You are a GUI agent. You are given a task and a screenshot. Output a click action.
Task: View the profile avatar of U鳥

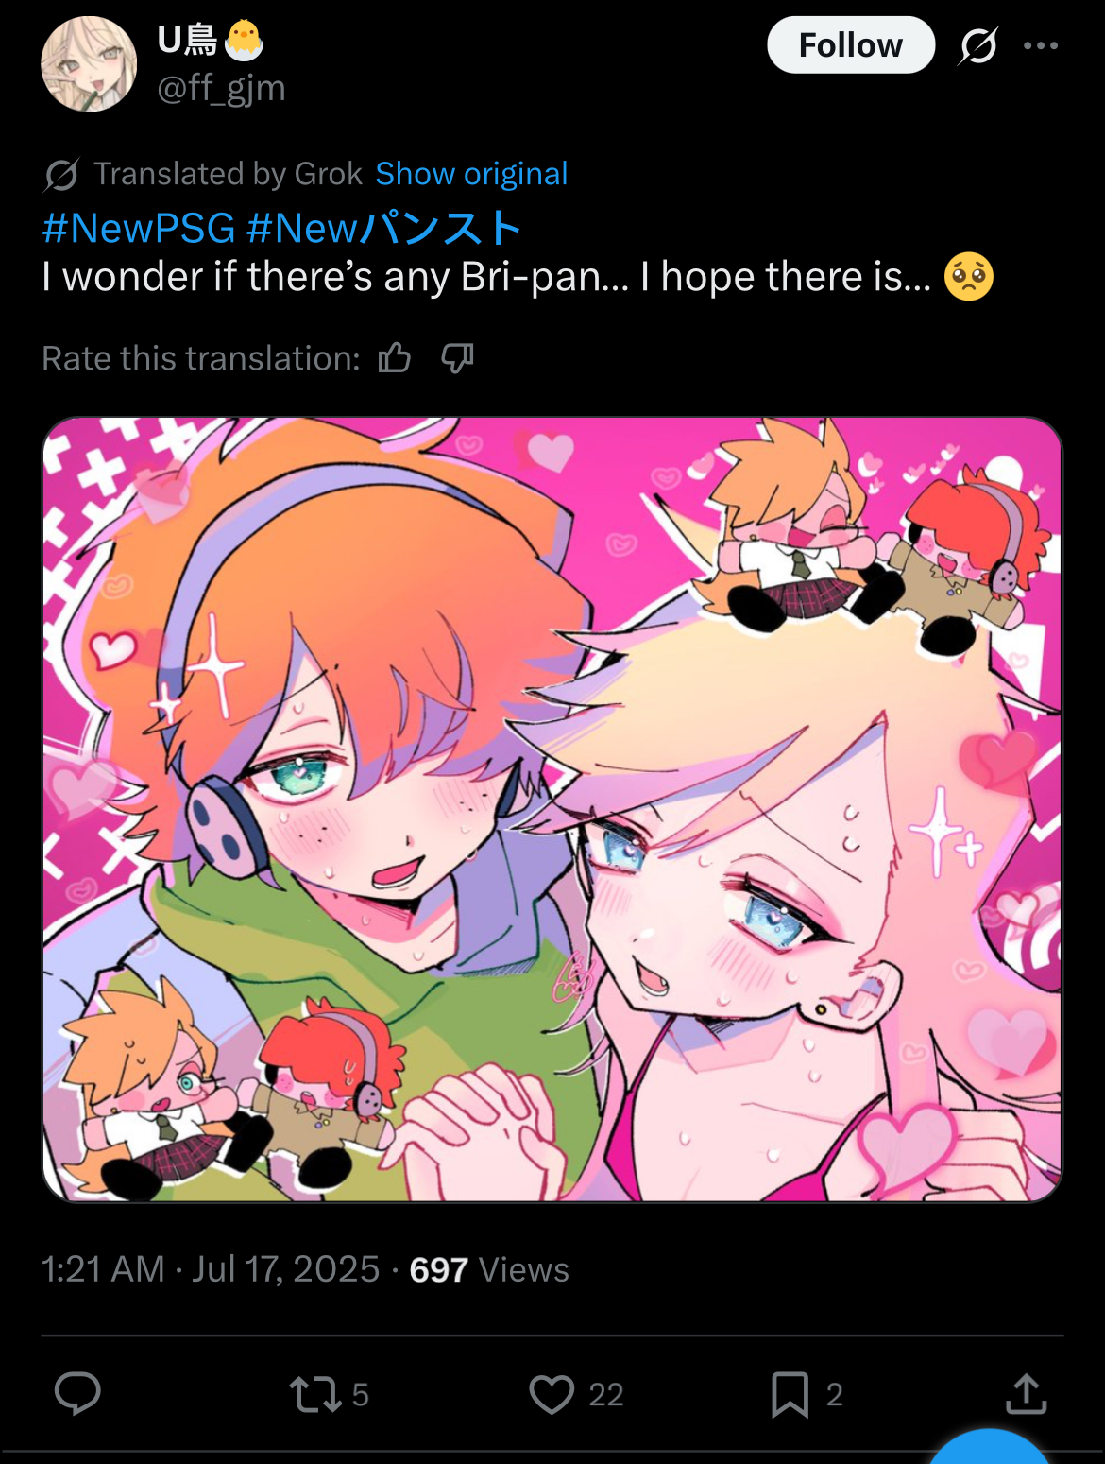pos(89,64)
